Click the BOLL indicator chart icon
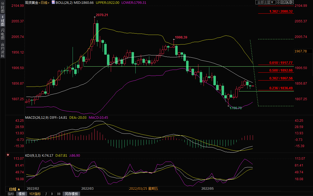The width and height of the screenshot is (313, 196). point(53,2)
